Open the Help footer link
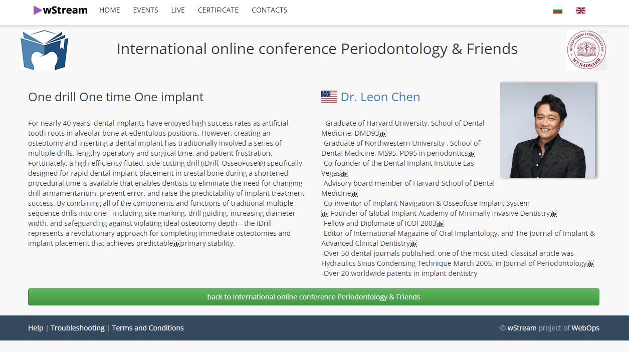The image size is (629, 352). 36,328
